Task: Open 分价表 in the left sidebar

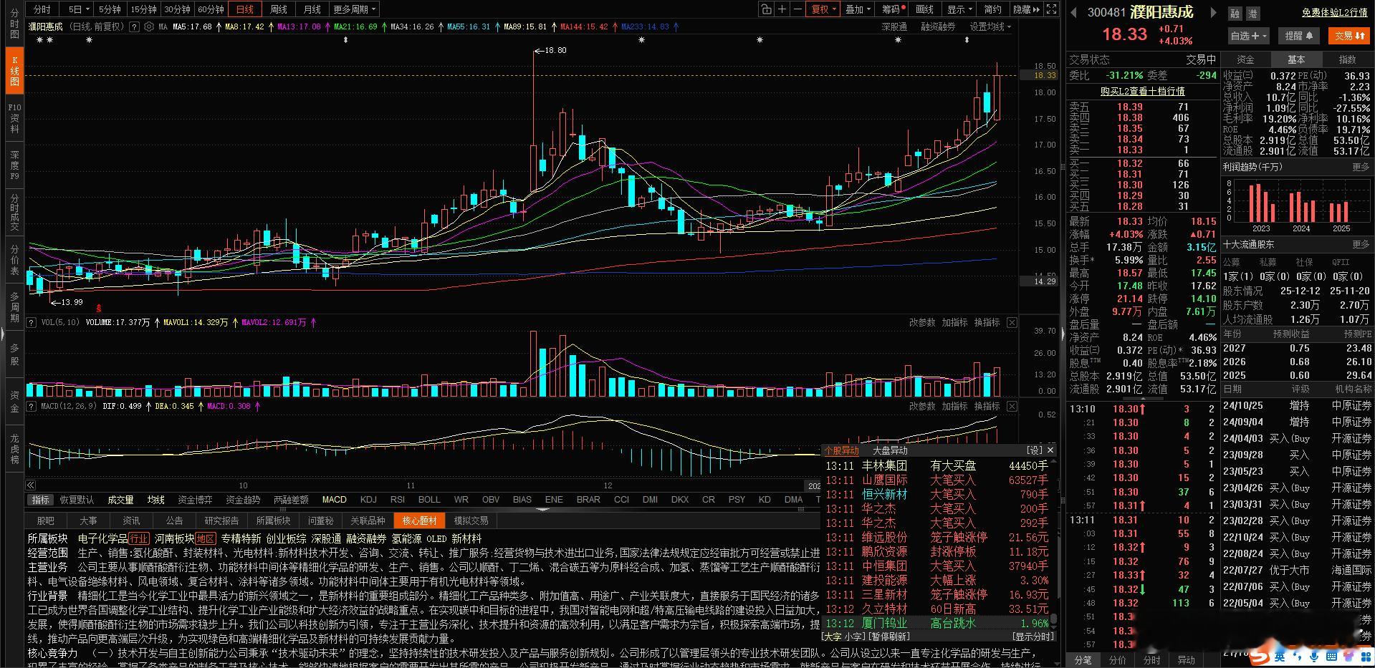Action: click(14, 260)
